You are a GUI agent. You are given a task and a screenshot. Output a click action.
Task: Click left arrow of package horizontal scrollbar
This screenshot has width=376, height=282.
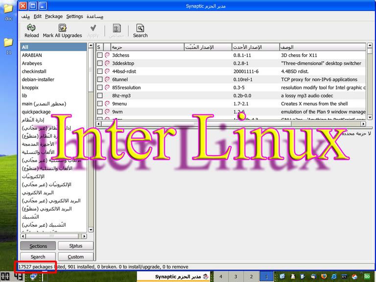pos(98,124)
